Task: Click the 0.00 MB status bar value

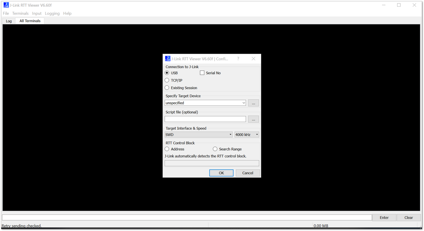Action: [321, 226]
